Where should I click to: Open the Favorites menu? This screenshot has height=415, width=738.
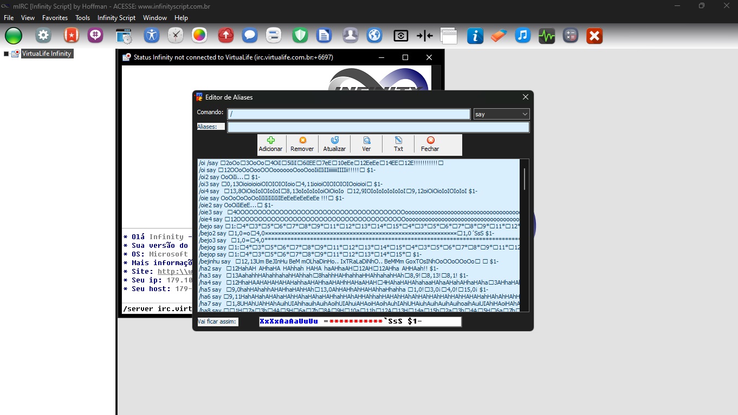[x=55, y=18]
